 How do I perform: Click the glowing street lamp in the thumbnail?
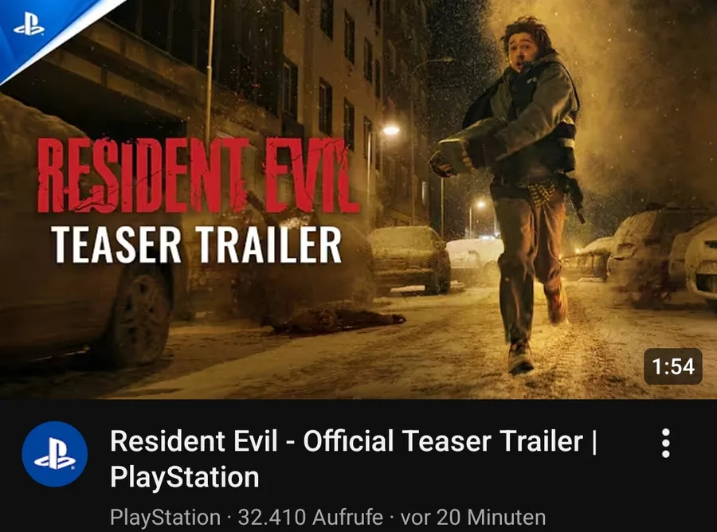click(x=390, y=131)
